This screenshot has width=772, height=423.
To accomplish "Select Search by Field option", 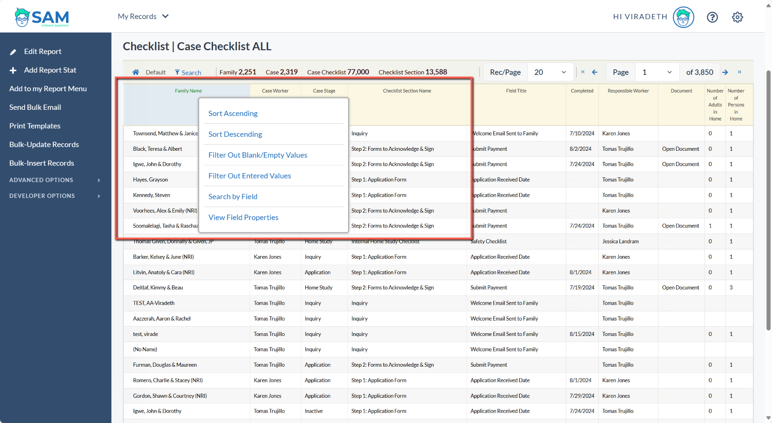I will tap(233, 197).
